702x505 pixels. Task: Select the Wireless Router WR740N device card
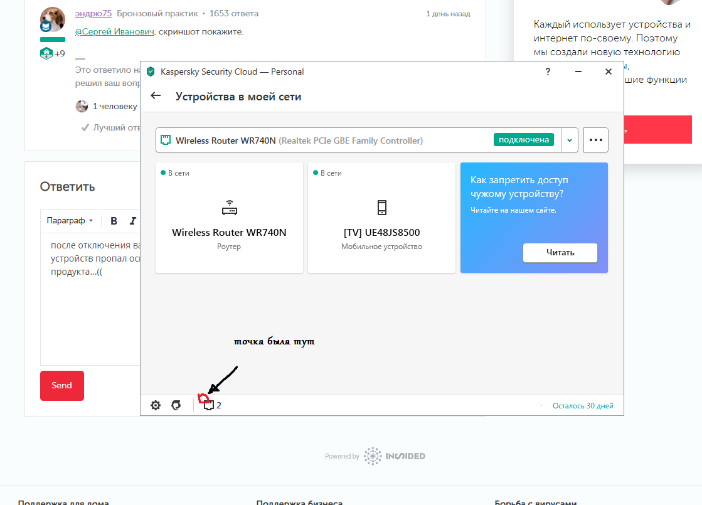[229, 218]
